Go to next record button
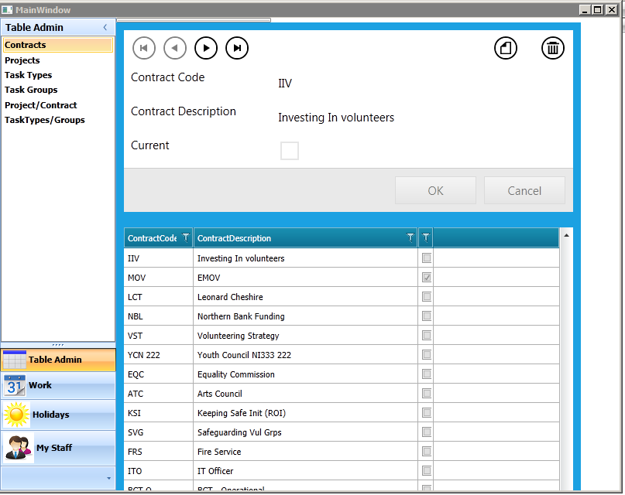 tap(206, 48)
